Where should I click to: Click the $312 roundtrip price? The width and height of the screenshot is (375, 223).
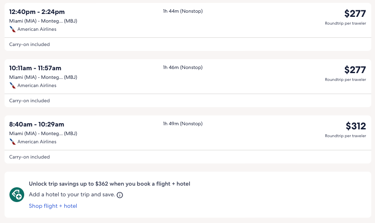pos(355,126)
